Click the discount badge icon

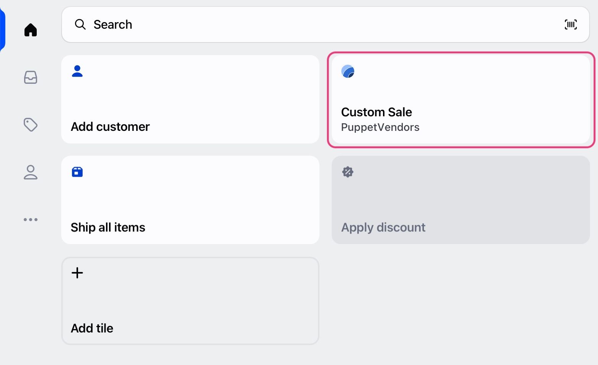[x=348, y=172]
